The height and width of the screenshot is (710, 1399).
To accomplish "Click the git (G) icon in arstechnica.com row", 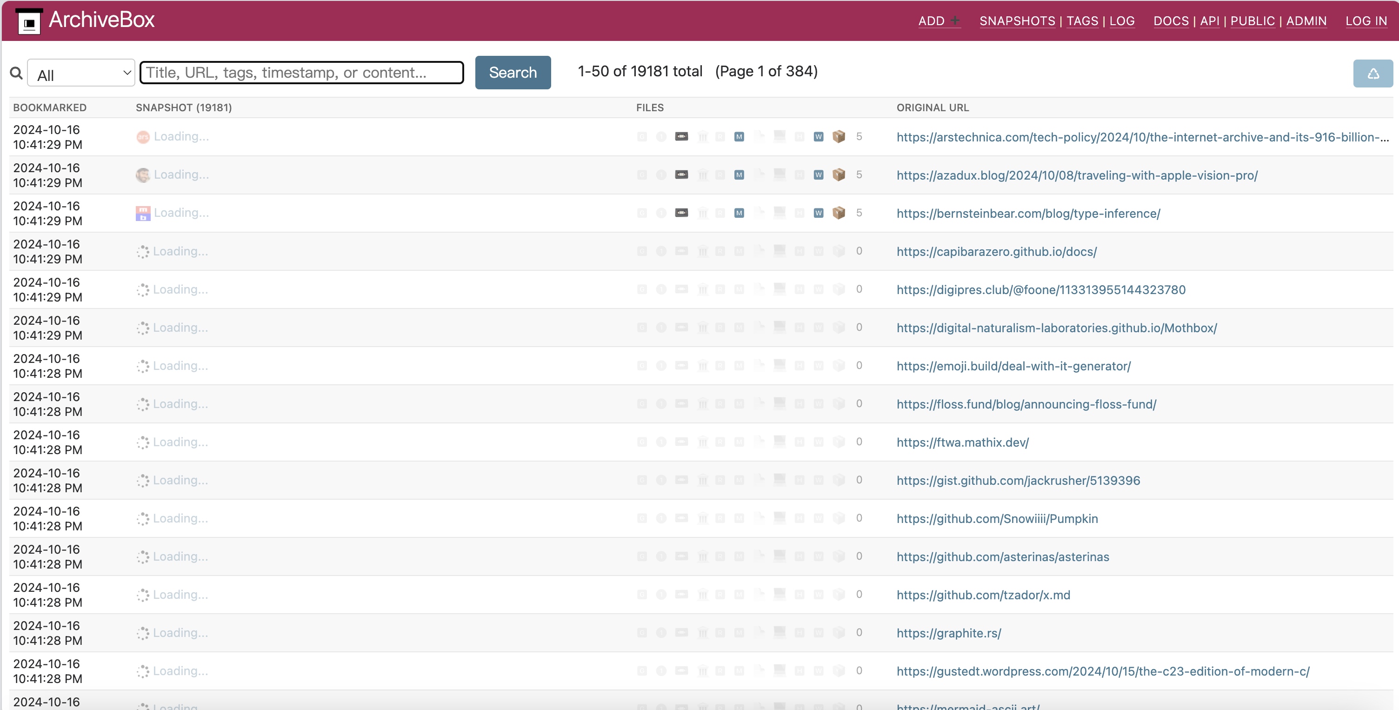I will pos(641,136).
